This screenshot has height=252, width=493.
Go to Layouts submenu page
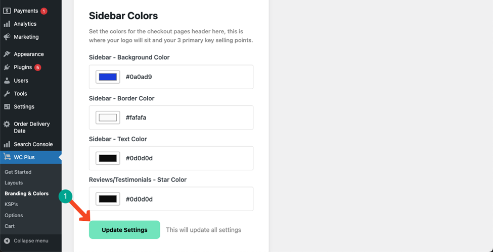coord(14,183)
